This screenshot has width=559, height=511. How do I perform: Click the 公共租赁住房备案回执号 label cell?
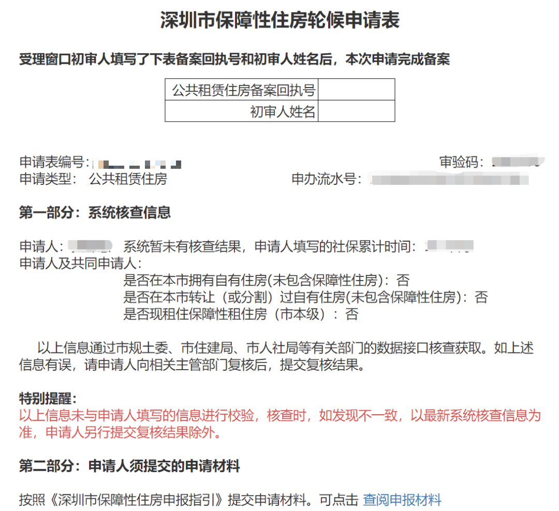(x=241, y=90)
